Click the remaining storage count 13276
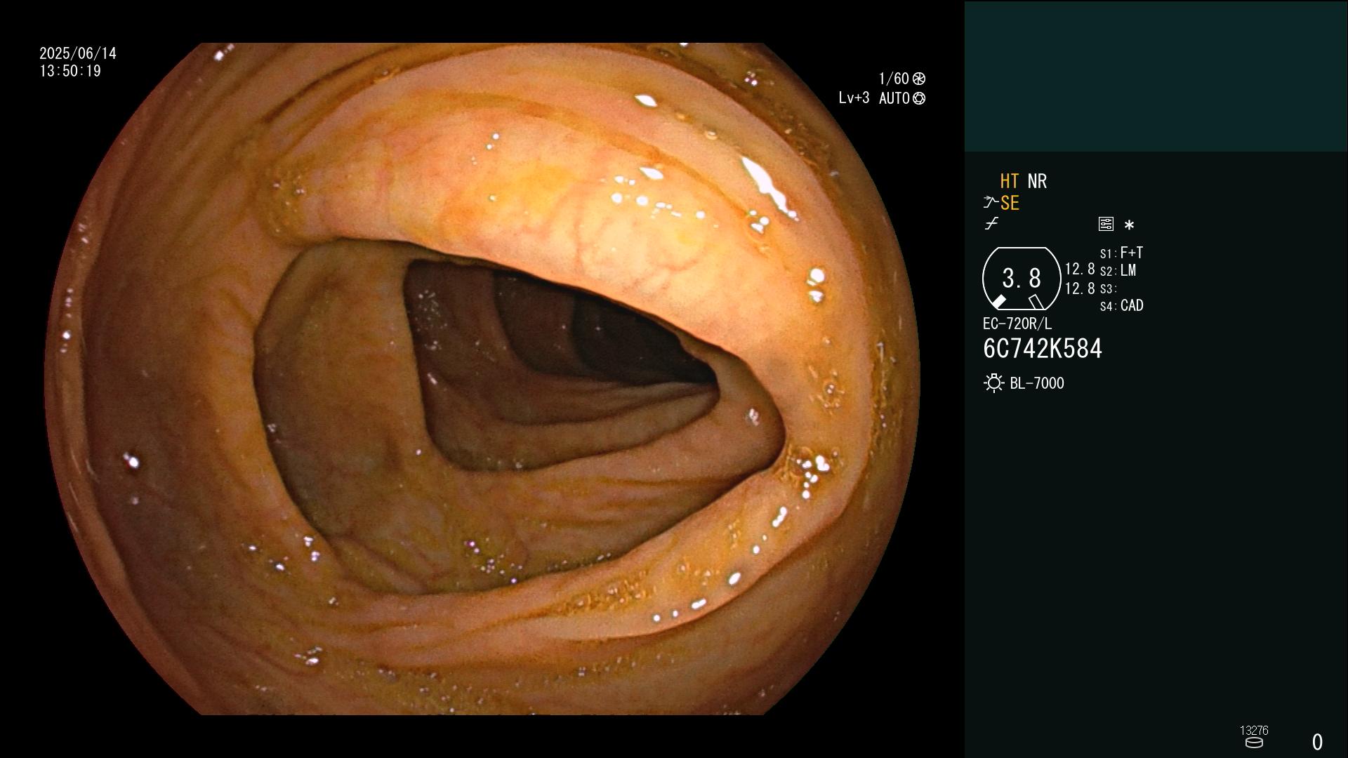1348x758 pixels. (x=1254, y=731)
